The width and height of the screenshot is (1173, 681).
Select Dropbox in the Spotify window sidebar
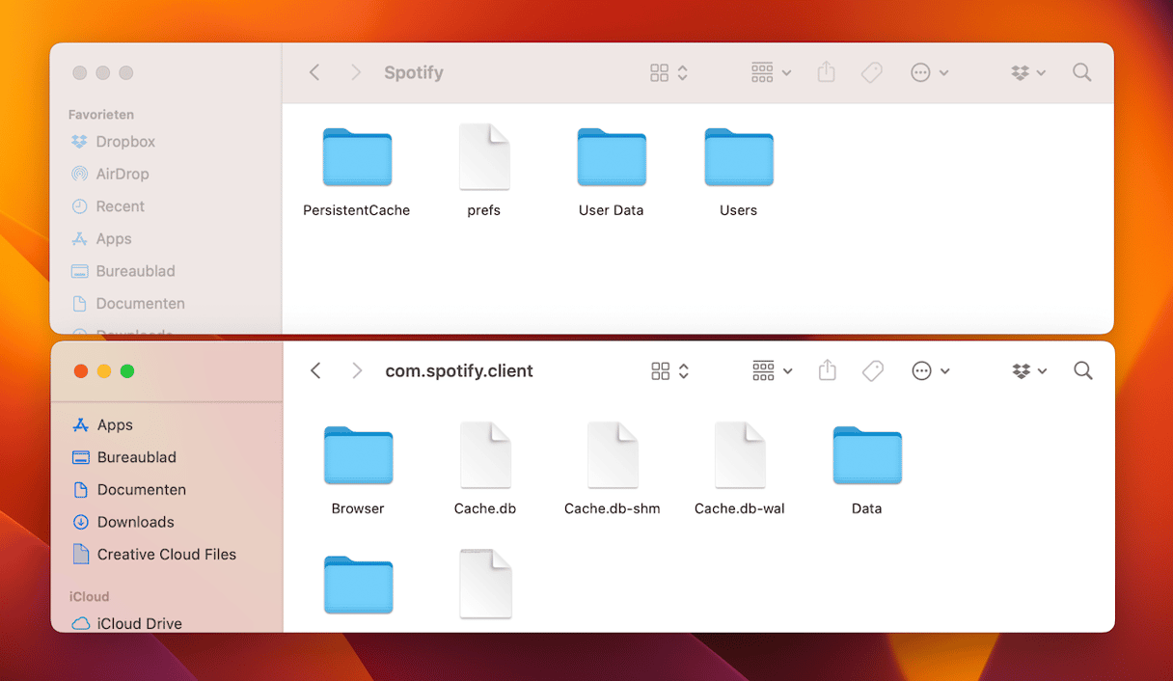(x=113, y=142)
